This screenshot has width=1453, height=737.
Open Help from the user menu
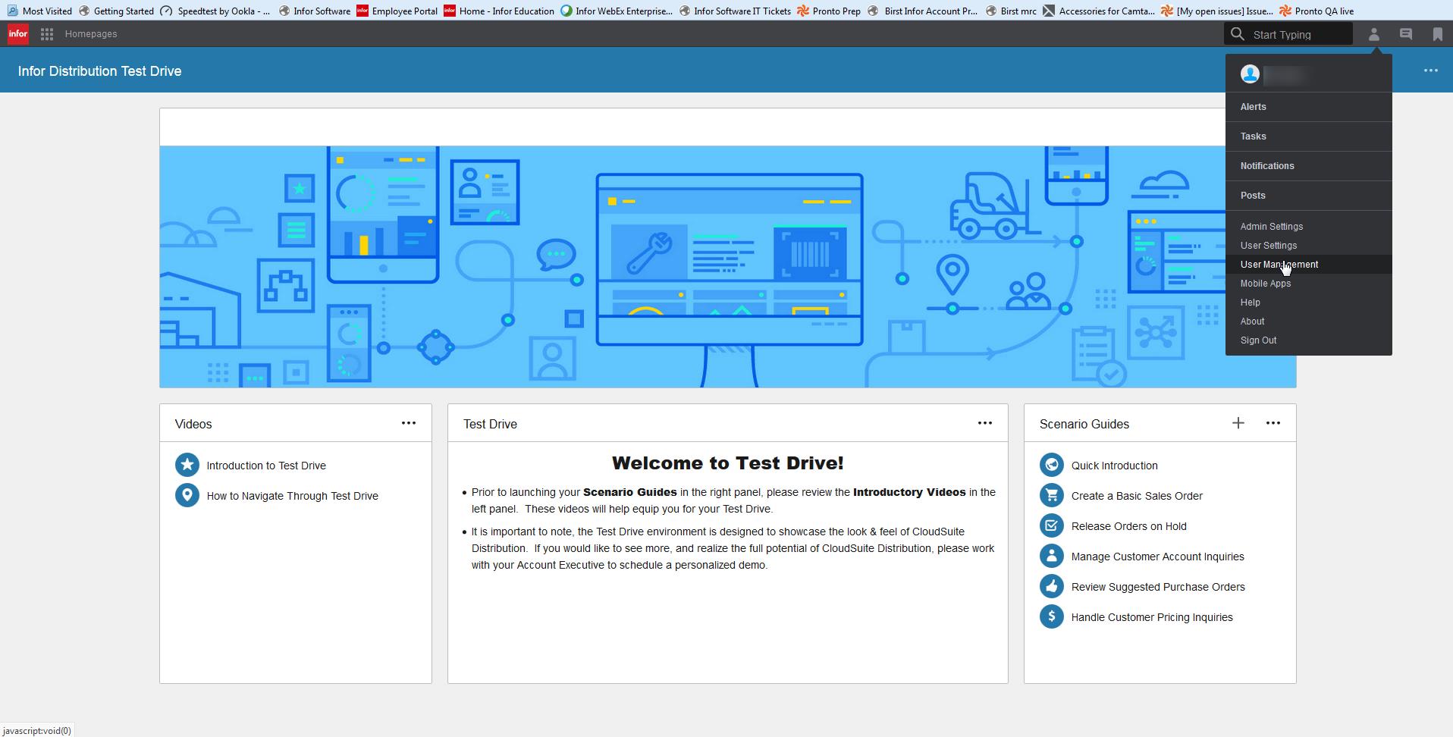point(1309,303)
